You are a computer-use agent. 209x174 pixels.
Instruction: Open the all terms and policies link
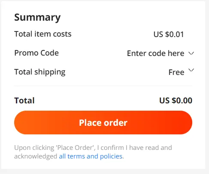(x=91, y=156)
